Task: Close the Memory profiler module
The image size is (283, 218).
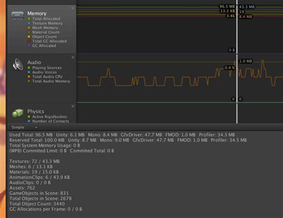Action: 73,8
